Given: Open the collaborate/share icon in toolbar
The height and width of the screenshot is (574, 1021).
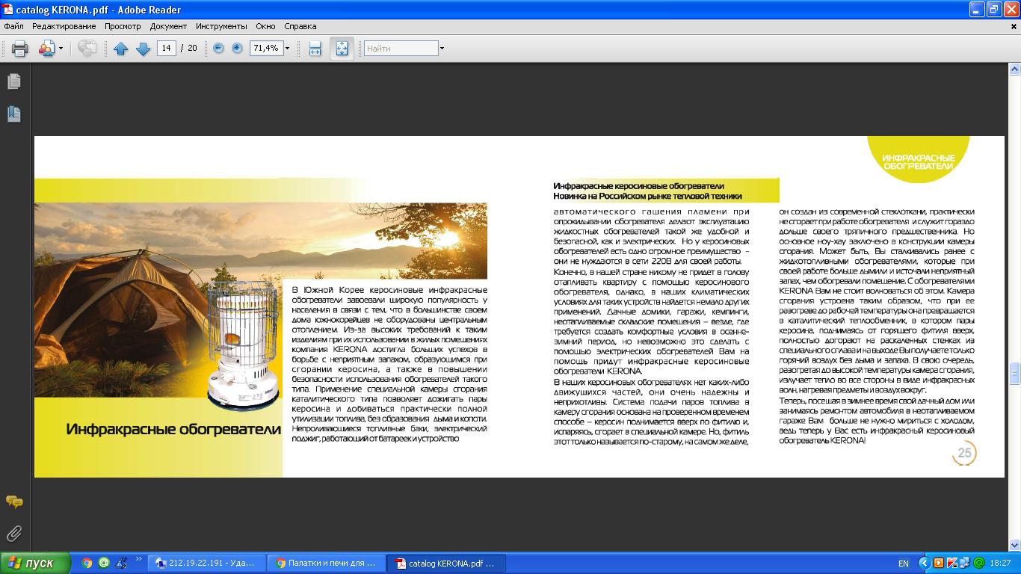Looking at the screenshot, I should coord(46,49).
